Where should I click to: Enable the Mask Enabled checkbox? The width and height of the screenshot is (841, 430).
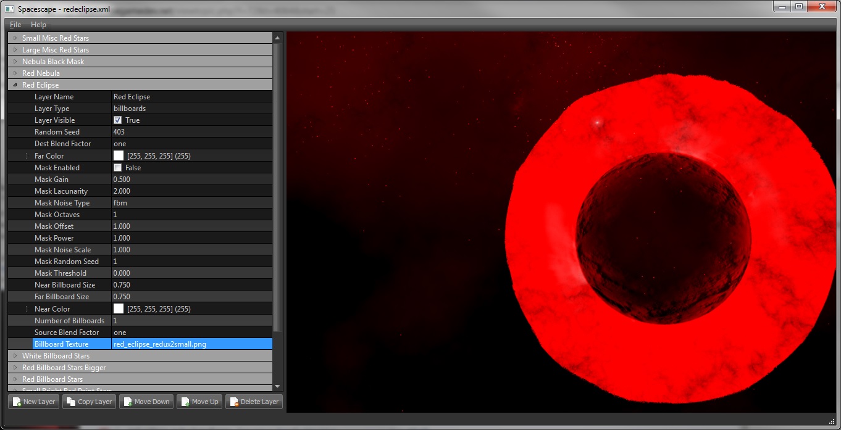tap(118, 168)
